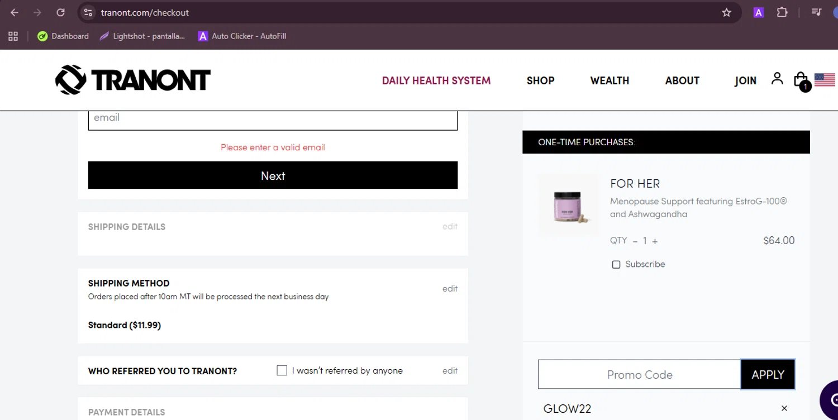The width and height of the screenshot is (838, 420).
Task: Reload the checkout page
Action: 60,12
